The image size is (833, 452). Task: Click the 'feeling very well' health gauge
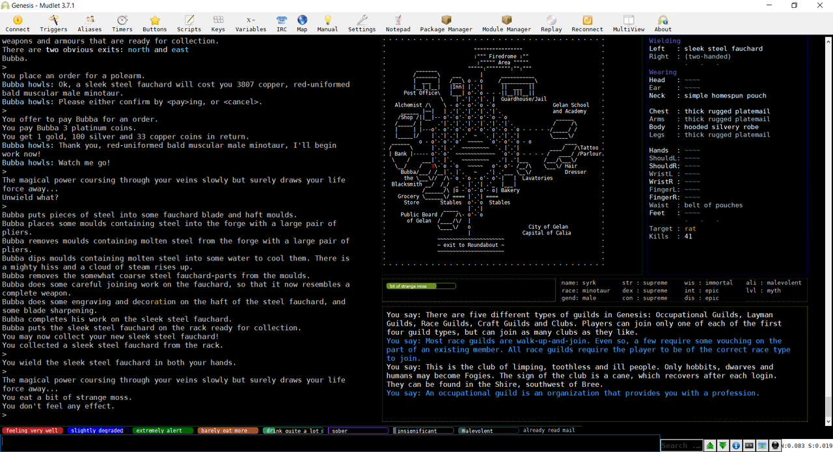(x=33, y=431)
